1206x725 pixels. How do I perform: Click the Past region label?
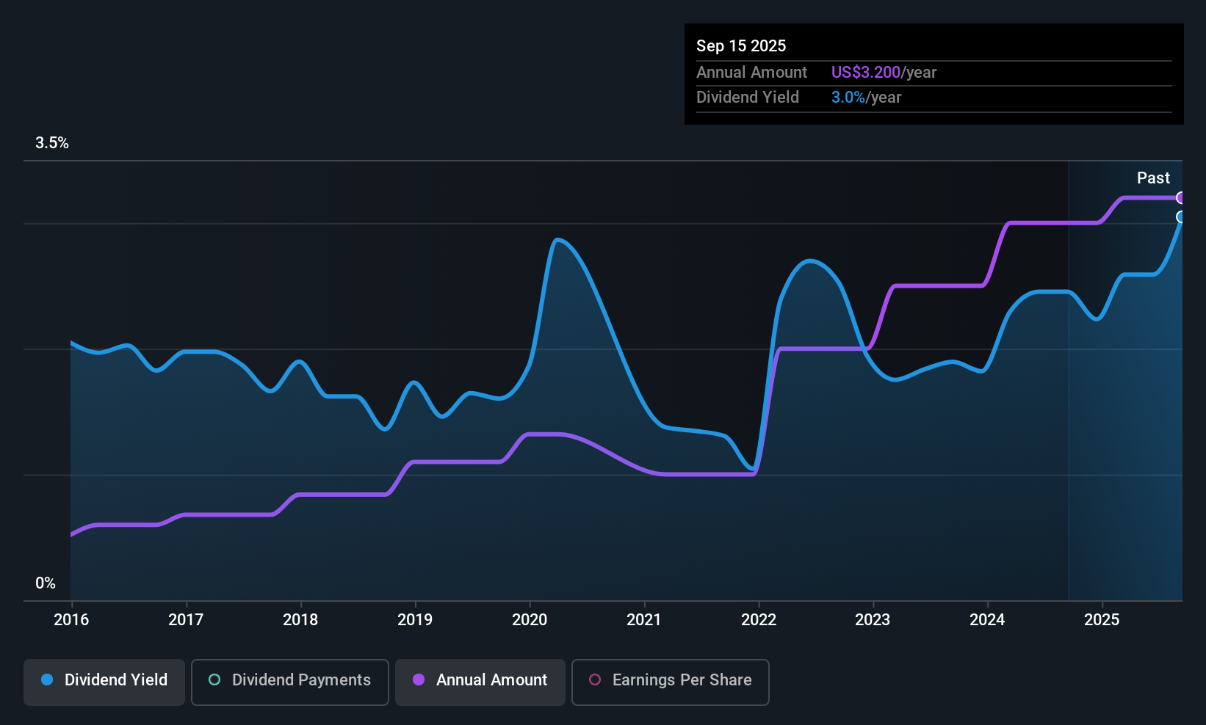click(x=1153, y=178)
